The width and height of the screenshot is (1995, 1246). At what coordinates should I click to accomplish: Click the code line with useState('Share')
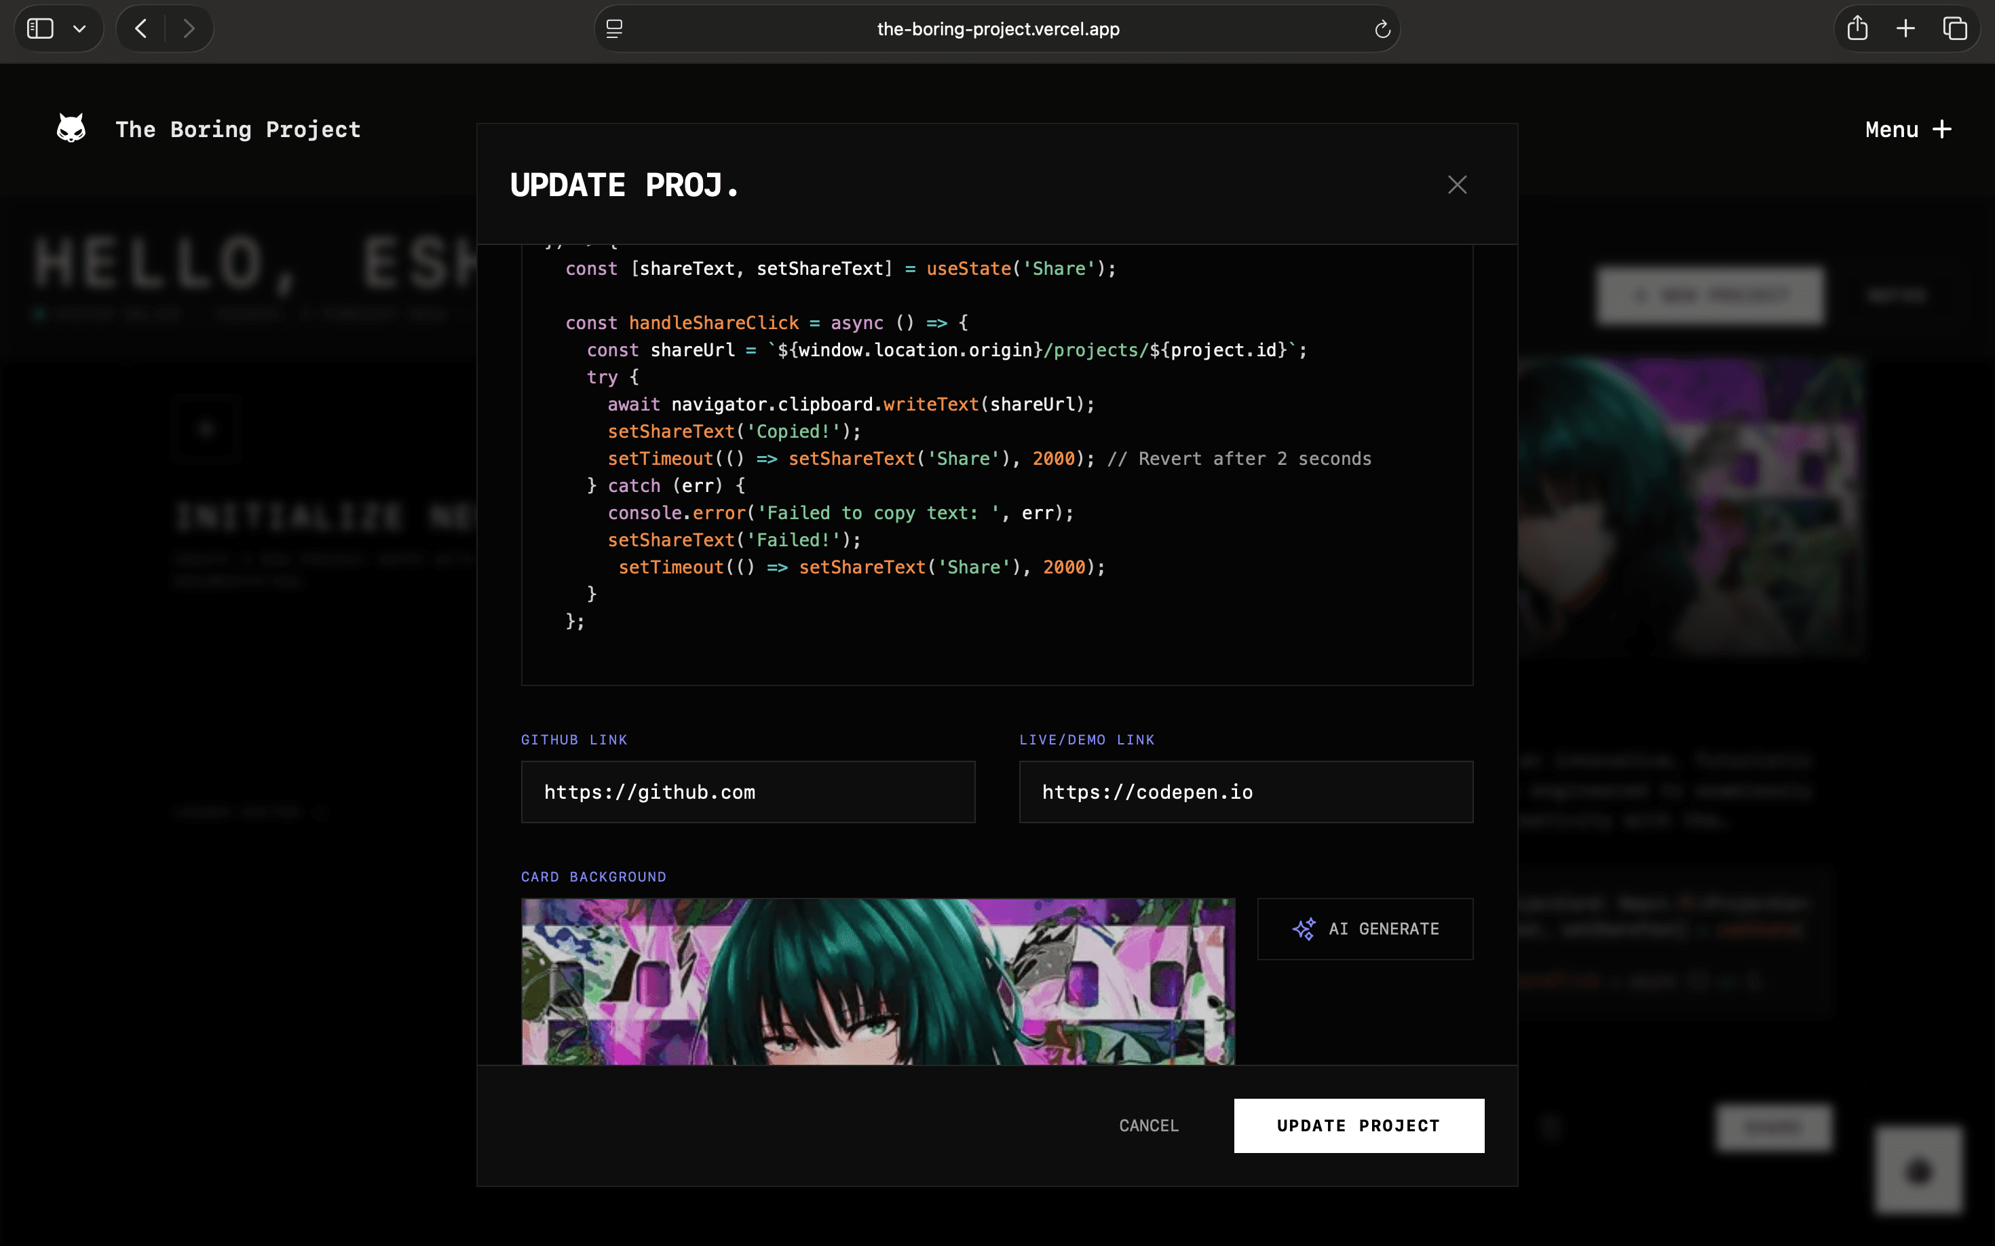pos(841,269)
